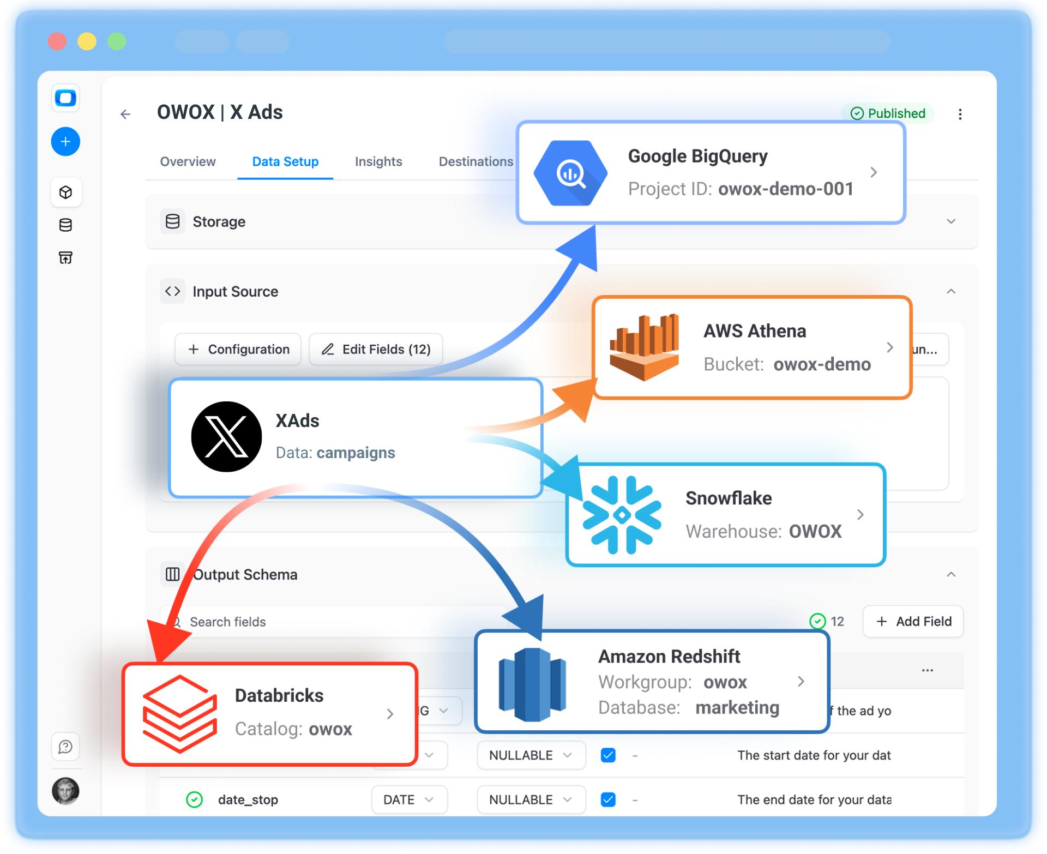This screenshot has width=1047, height=854.
Task: Click the Add Field button
Action: 912,621
